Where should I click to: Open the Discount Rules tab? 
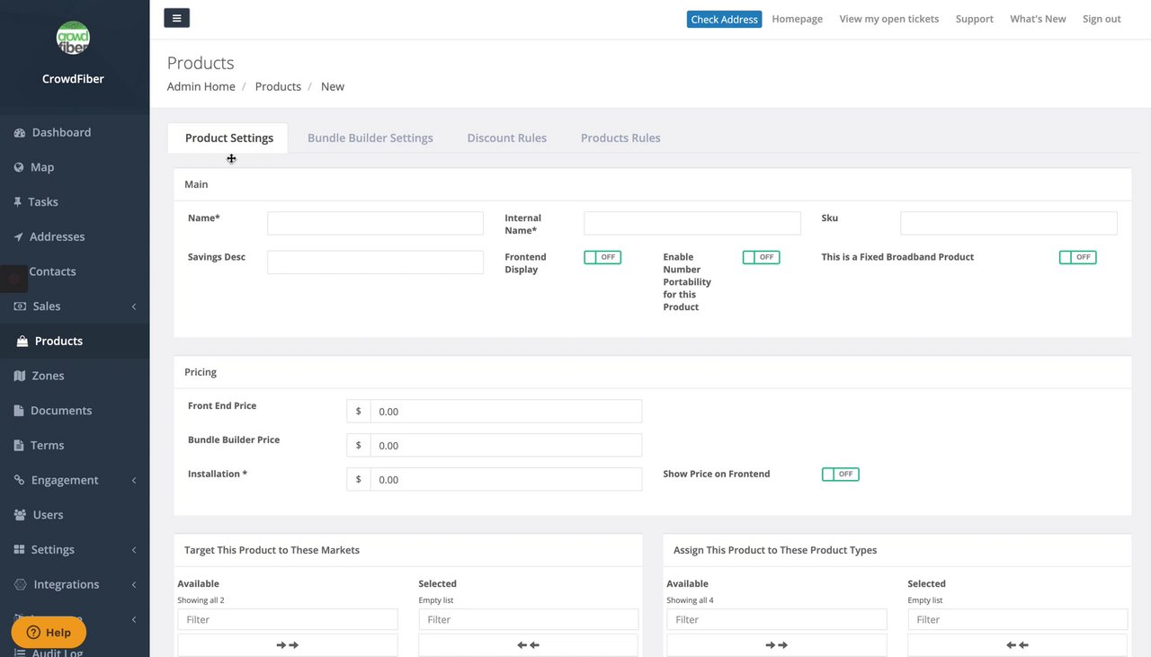[x=507, y=138]
